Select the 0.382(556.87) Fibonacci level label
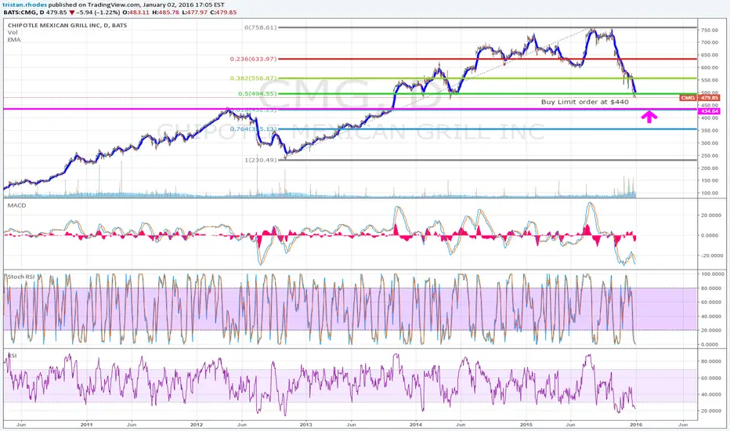The height and width of the screenshot is (431, 730). click(253, 78)
